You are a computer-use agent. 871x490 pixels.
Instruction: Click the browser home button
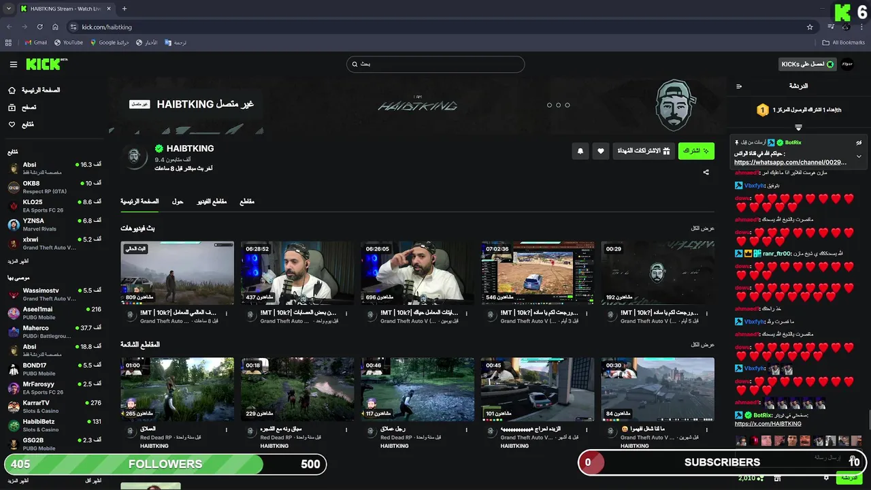55,27
